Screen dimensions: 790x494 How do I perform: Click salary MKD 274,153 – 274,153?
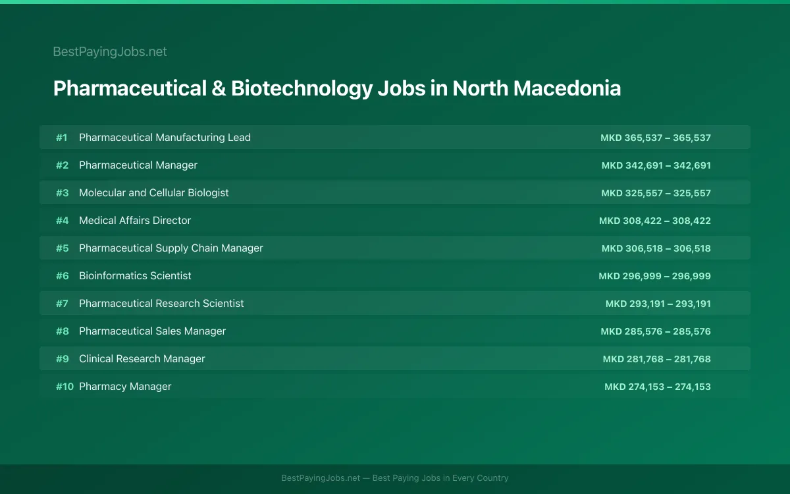click(658, 387)
